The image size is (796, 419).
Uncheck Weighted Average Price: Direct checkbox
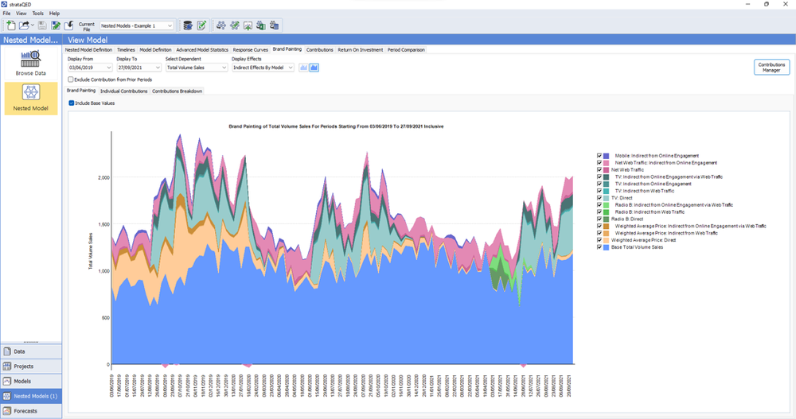point(599,240)
